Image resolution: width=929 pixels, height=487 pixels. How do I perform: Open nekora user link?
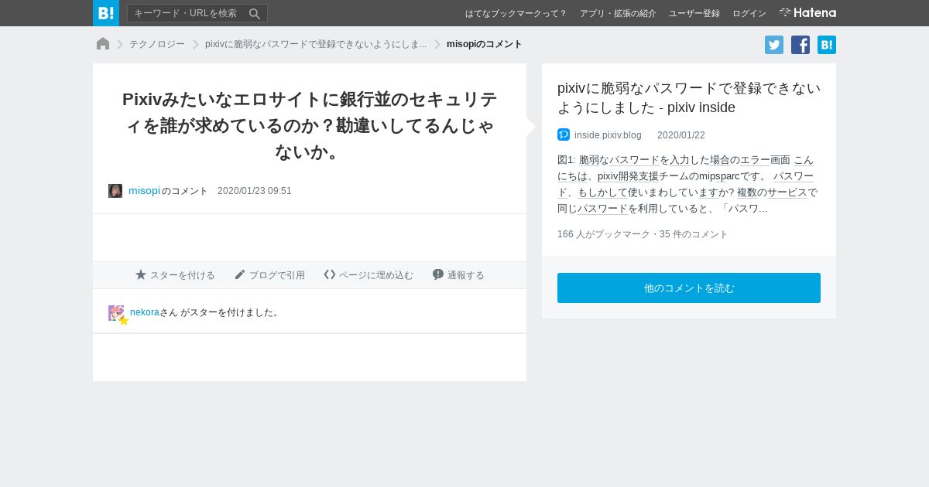[x=145, y=312]
